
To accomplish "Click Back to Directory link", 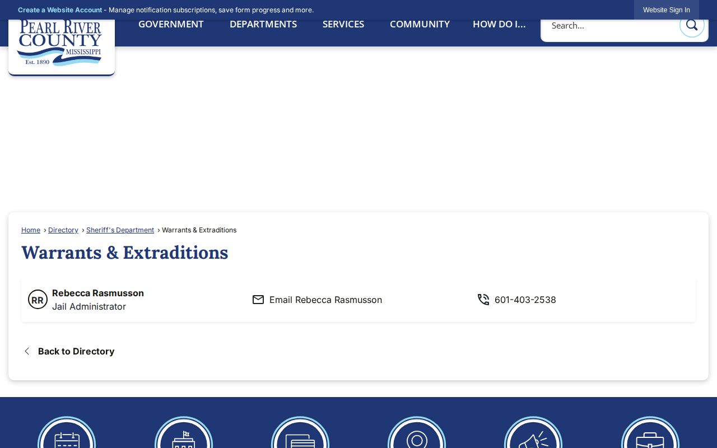I will (76, 351).
